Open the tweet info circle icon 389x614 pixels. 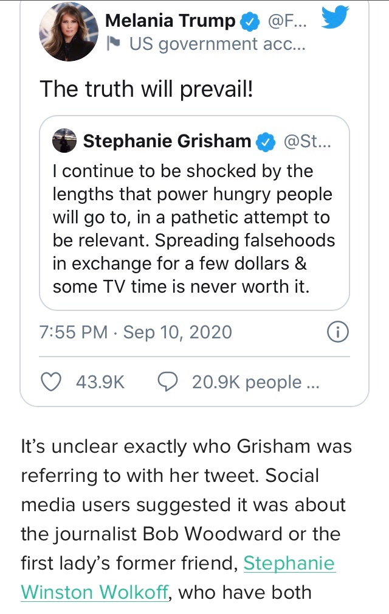337,332
